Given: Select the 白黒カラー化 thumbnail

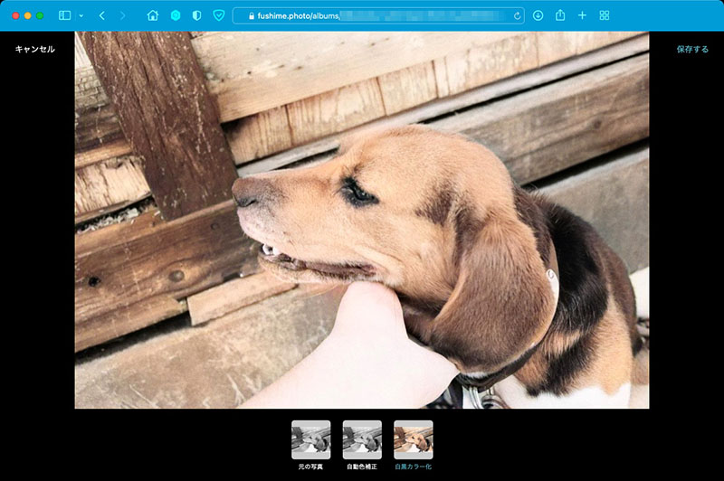Looking at the screenshot, I should pyautogui.click(x=414, y=440).
